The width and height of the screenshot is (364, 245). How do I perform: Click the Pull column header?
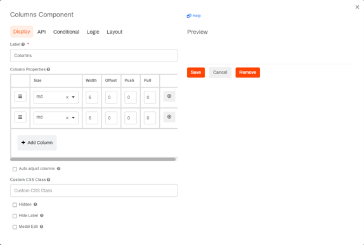(x=147, y=81)
